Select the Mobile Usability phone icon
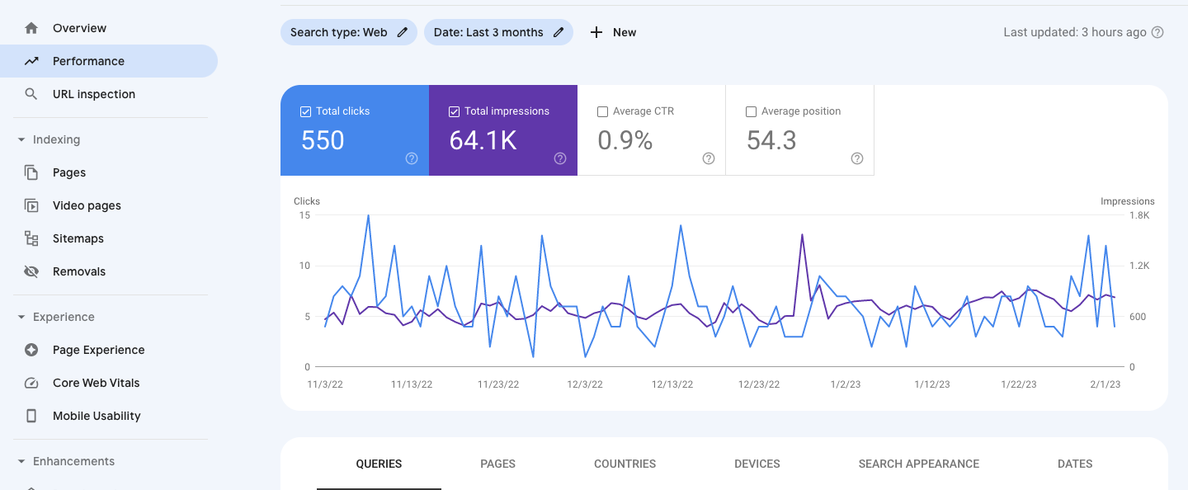 point(31,415)
